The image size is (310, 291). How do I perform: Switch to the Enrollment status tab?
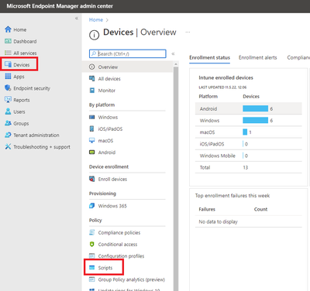[209, 57]
